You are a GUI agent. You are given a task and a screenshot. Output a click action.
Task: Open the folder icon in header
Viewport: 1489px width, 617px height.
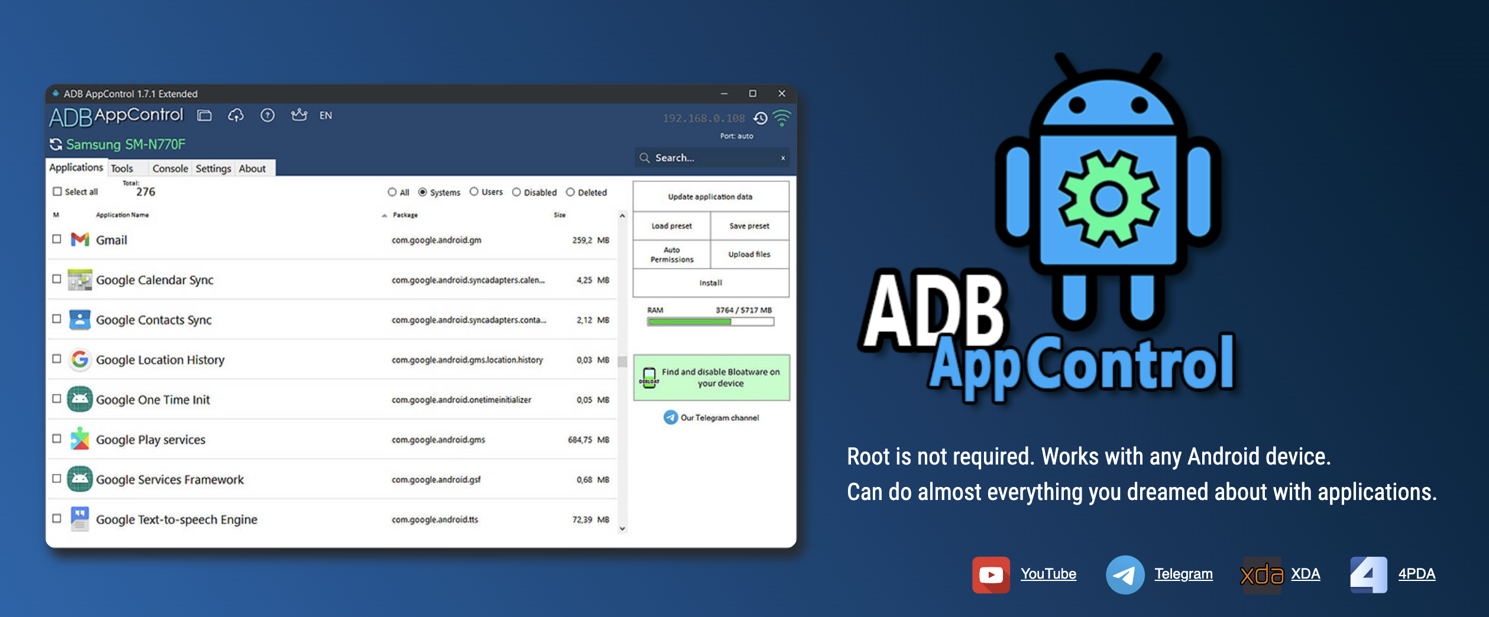click(x=205, y=115)
